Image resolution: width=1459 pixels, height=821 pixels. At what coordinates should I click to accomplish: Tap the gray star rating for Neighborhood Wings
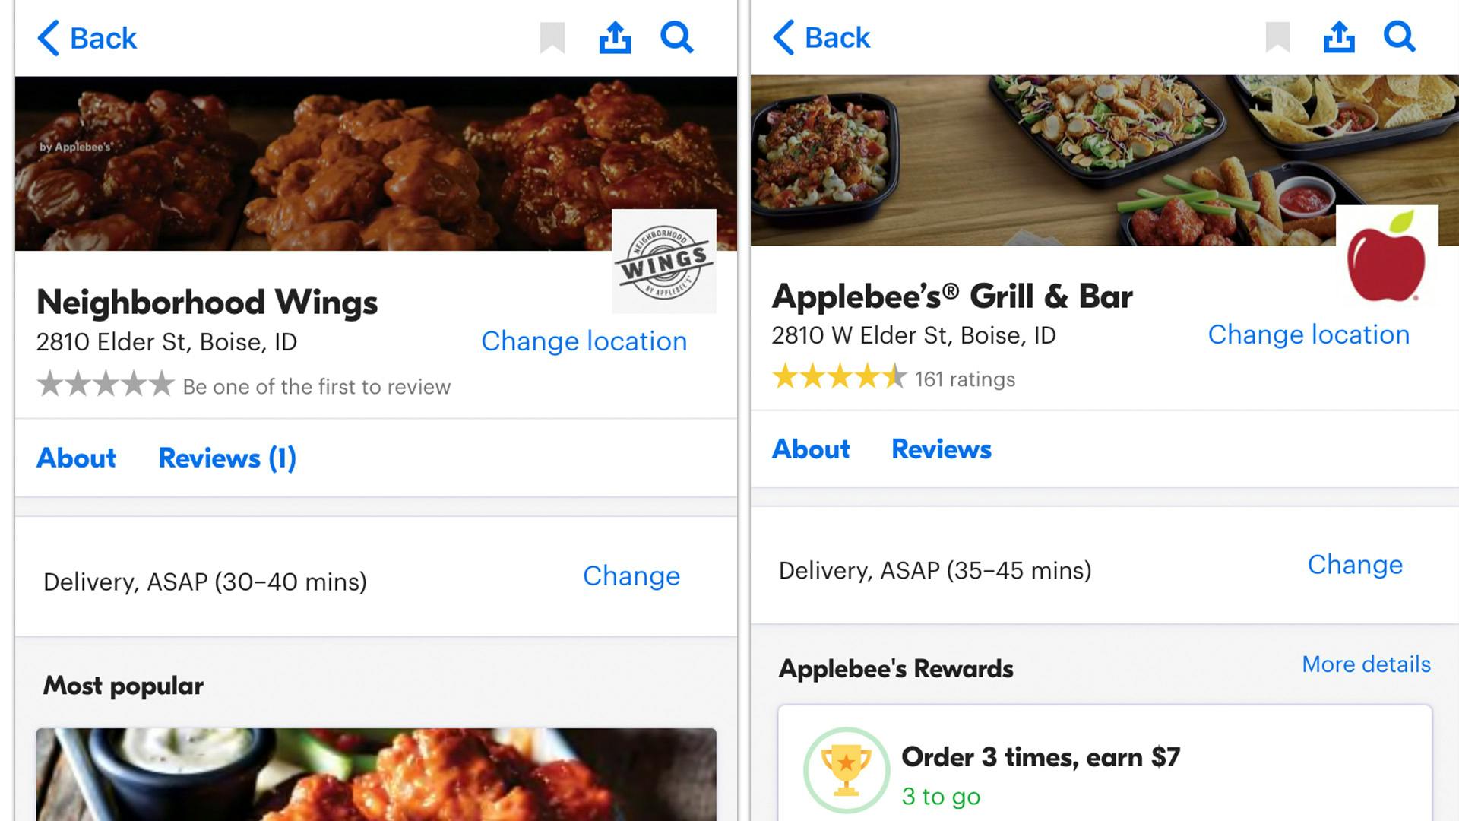(x=106, y=385)
